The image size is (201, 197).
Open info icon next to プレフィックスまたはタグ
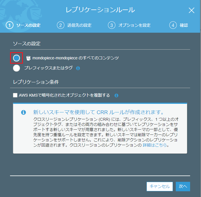pos(78,68)
